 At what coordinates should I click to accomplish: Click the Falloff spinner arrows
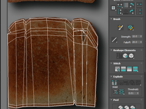(x=141, y=42)
